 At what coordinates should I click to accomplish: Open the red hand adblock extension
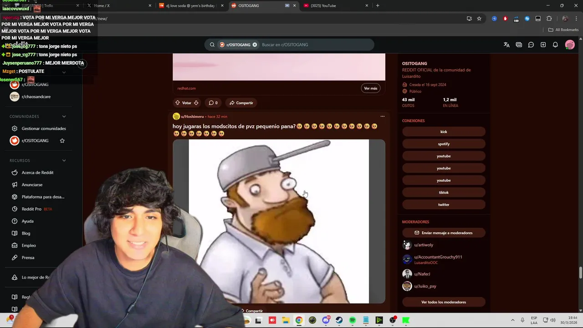[x=505, y=19]
